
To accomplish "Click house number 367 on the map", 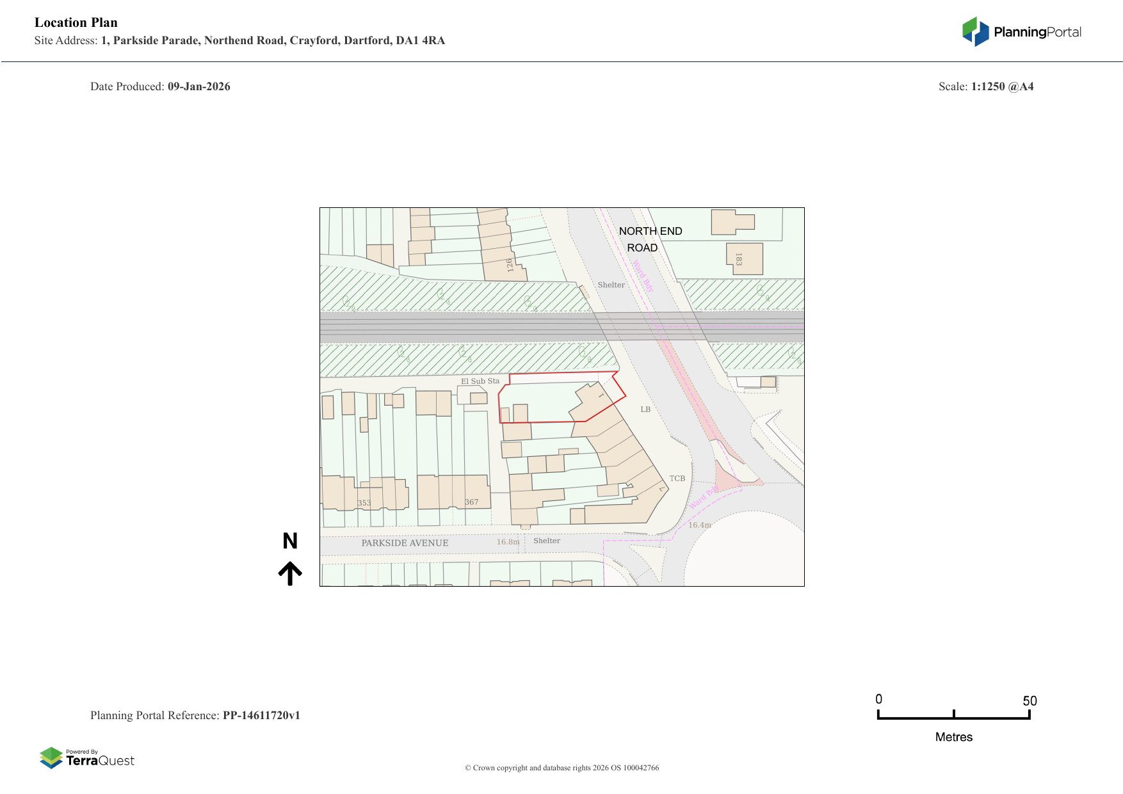I will point(471,502).
